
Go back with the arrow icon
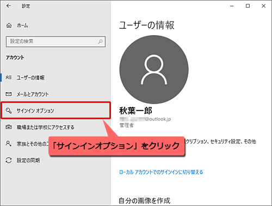[x=9, y=6]
